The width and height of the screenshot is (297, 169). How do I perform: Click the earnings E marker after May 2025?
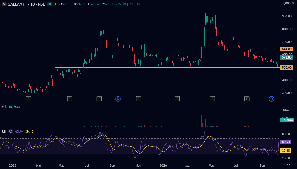70,99
